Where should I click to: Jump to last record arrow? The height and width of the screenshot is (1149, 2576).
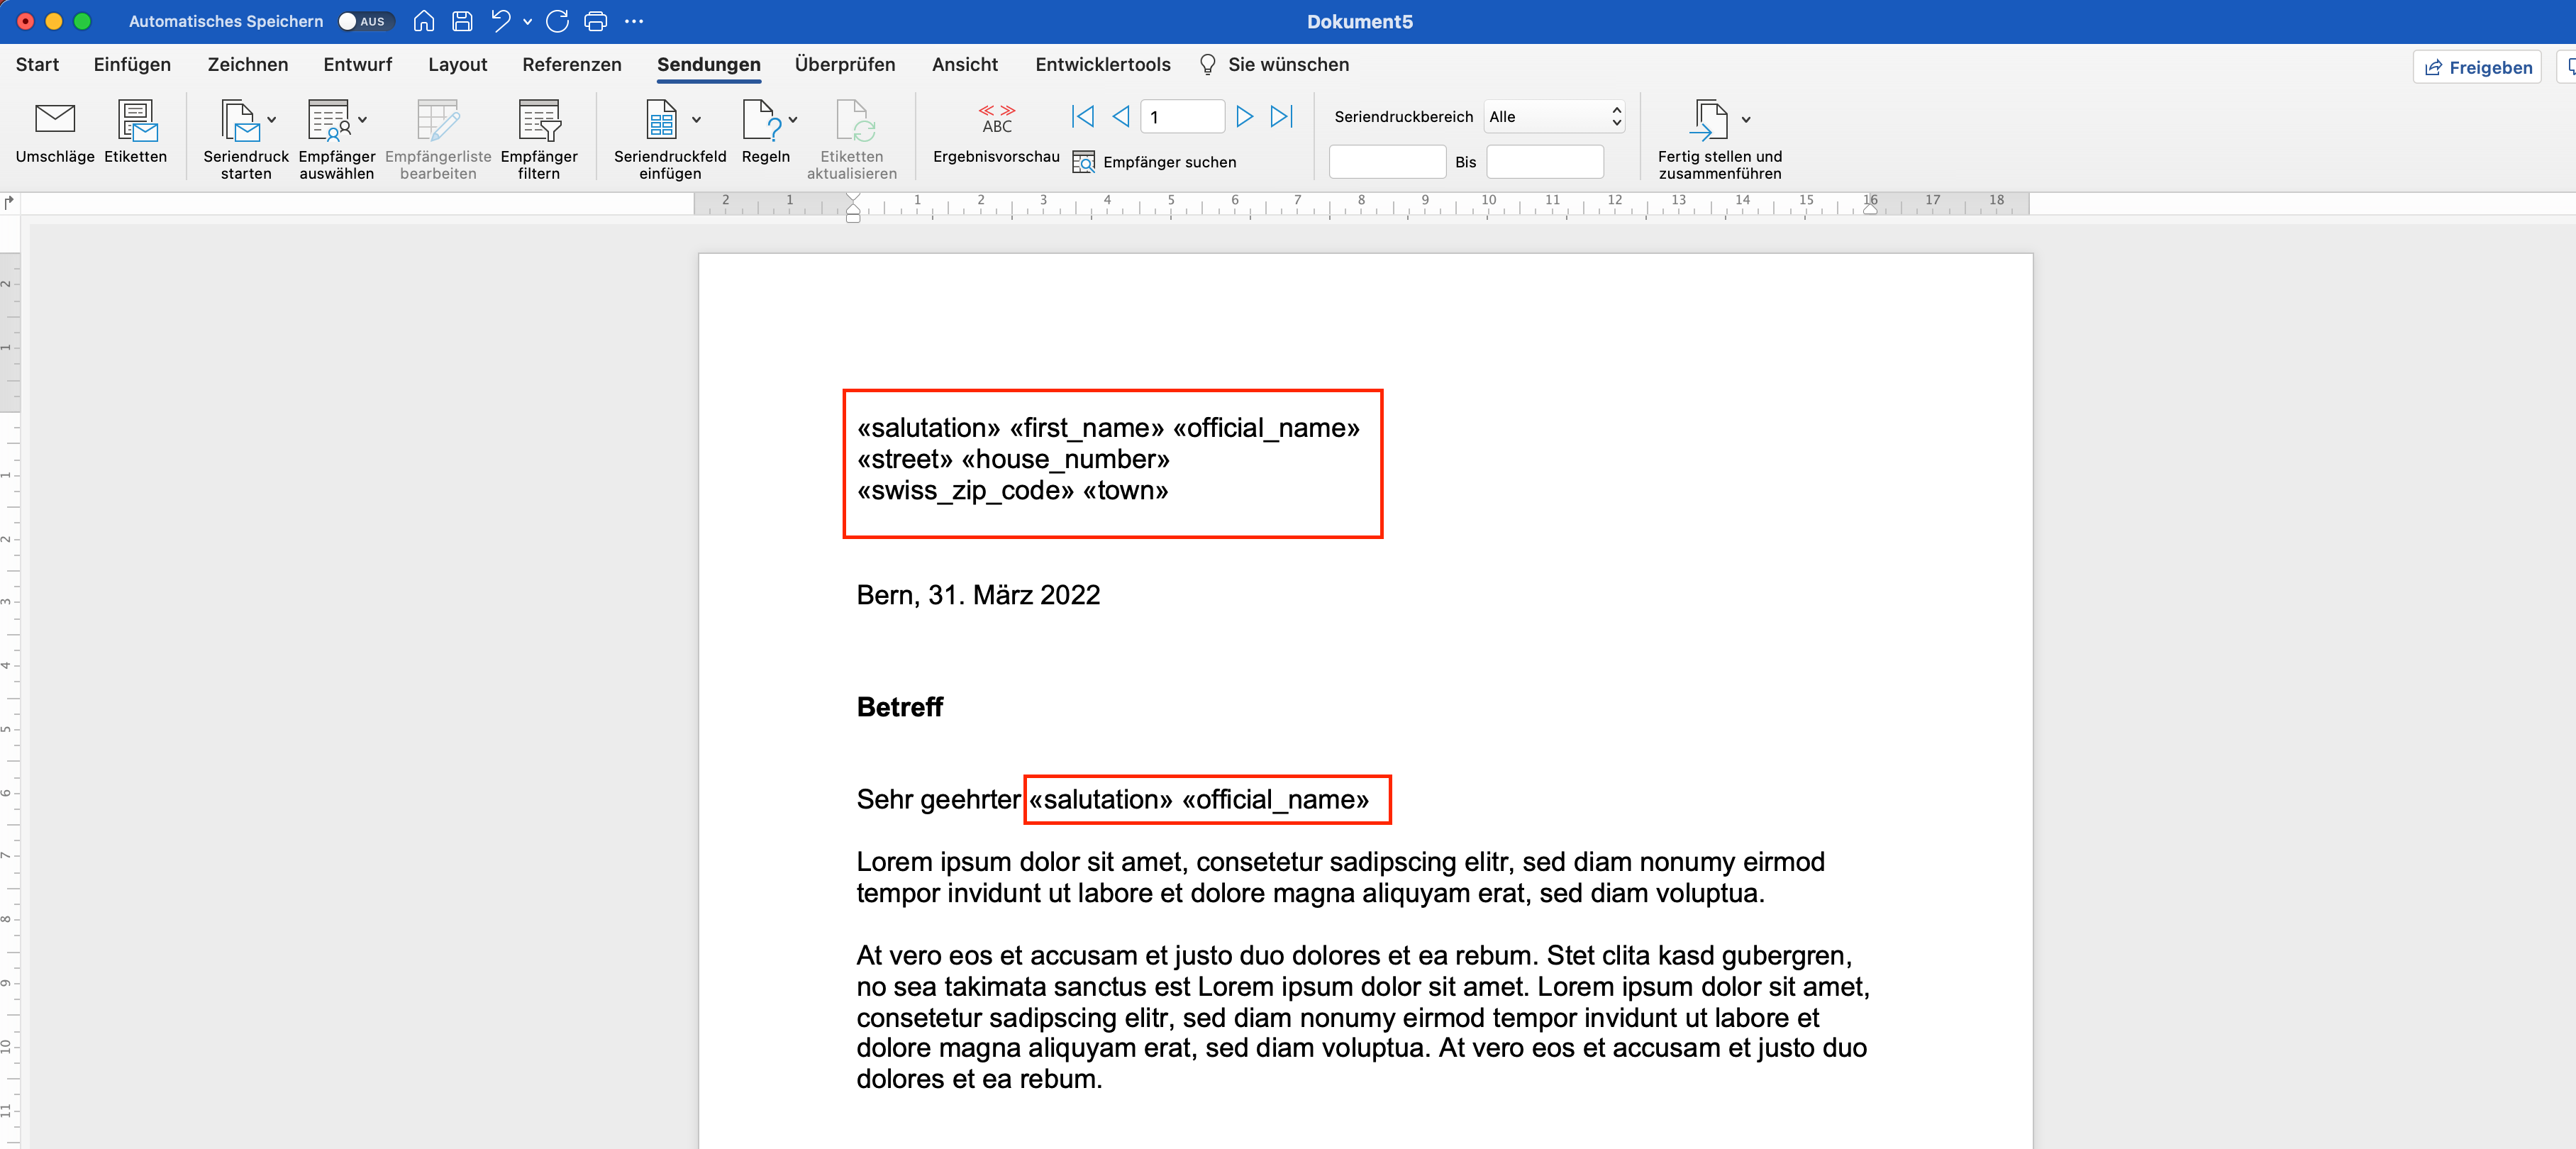[1281, 117]
